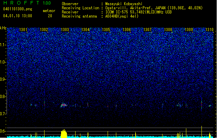Click the 1.1 kHz frequency axis label
Viewport: 217px width, 138px height.
point(3,45)
